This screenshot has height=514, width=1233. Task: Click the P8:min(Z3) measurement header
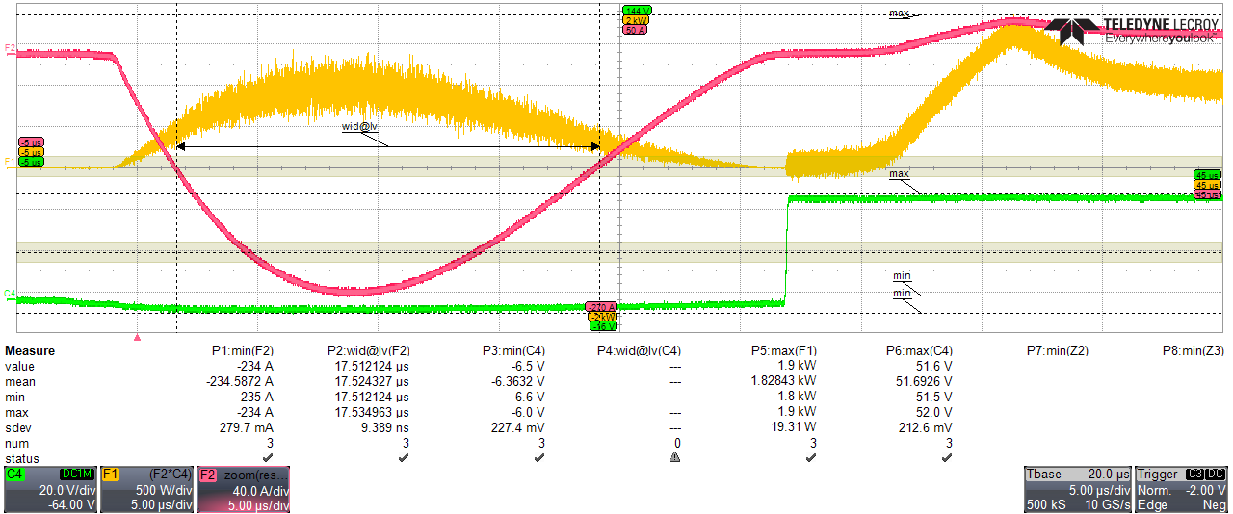pyautogui.click(x=1193, y=351)
